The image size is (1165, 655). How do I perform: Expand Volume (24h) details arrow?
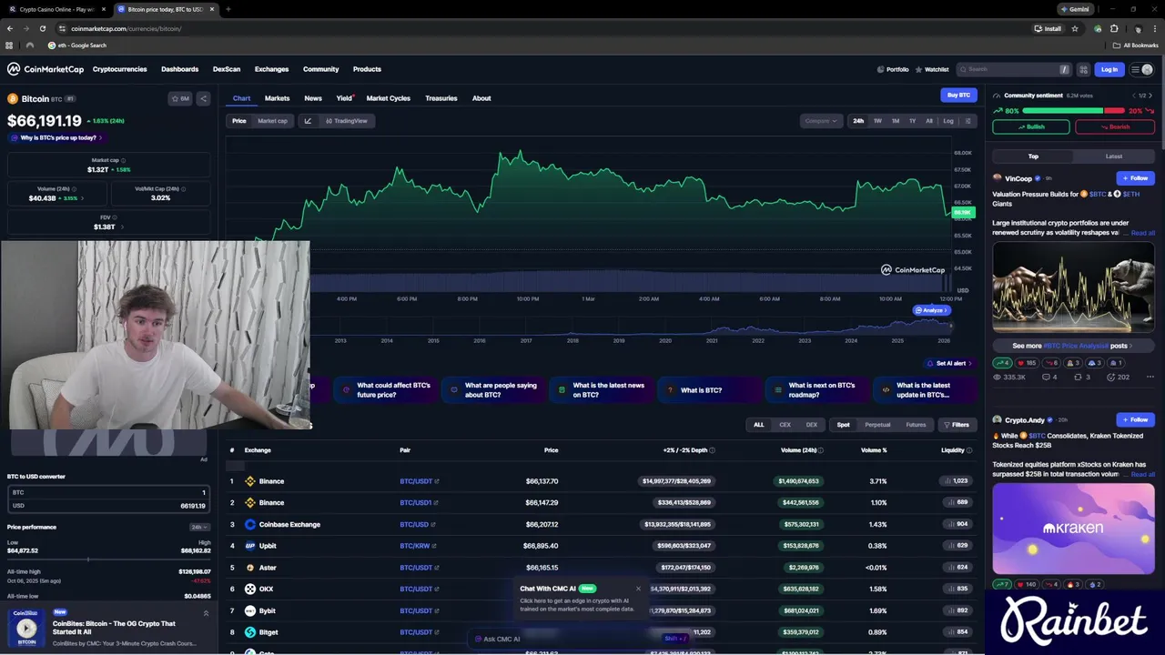(82, 198)
